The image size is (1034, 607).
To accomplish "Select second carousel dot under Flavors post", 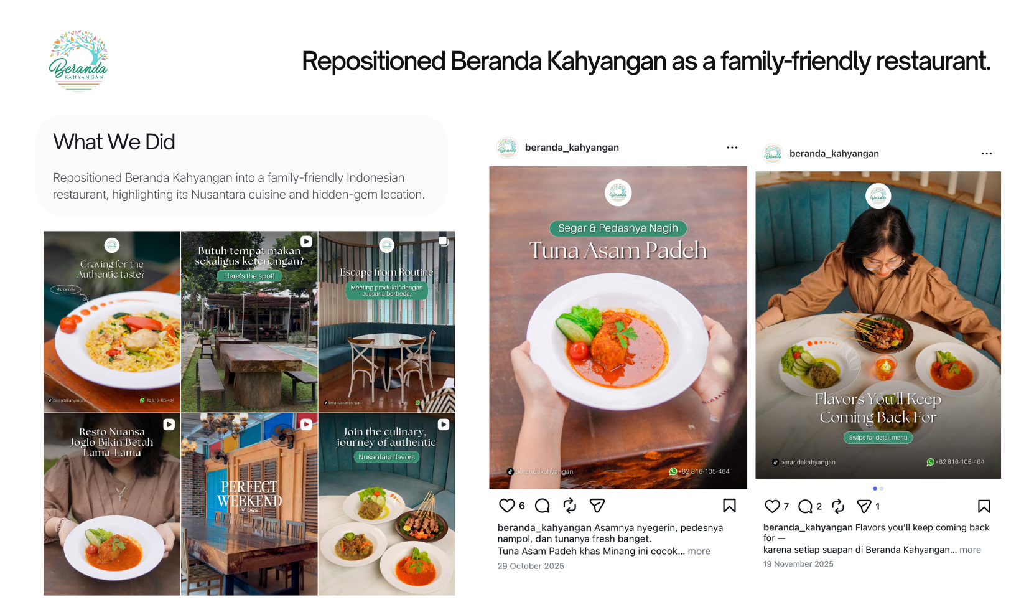I will (882, 489).
